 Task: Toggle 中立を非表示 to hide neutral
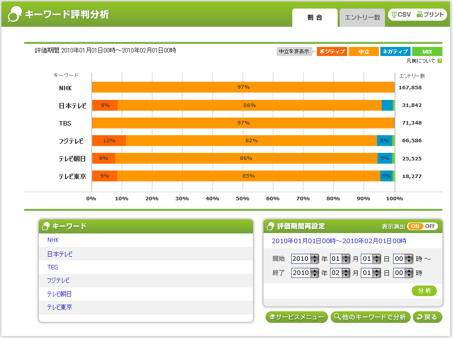click(x=295, y=51)
